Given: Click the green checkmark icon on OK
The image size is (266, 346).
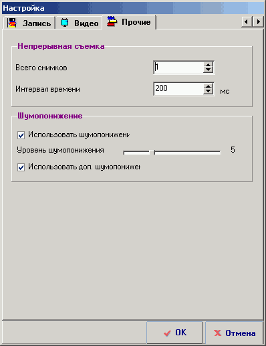Looking at the screenshot, I should [x=167, y=333].
